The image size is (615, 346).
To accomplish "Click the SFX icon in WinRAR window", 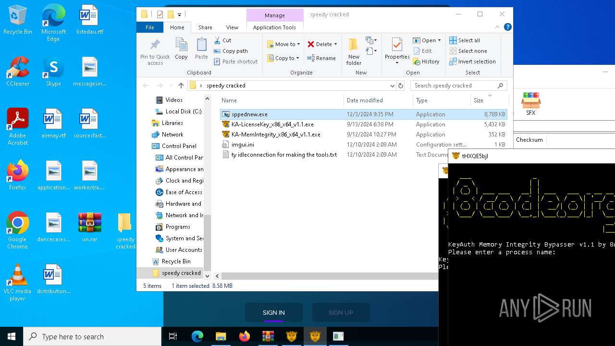I will (x=530, y=104).
